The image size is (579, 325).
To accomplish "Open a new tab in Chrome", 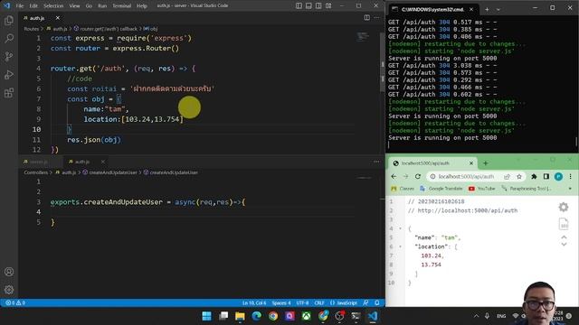I will [485, 163].
